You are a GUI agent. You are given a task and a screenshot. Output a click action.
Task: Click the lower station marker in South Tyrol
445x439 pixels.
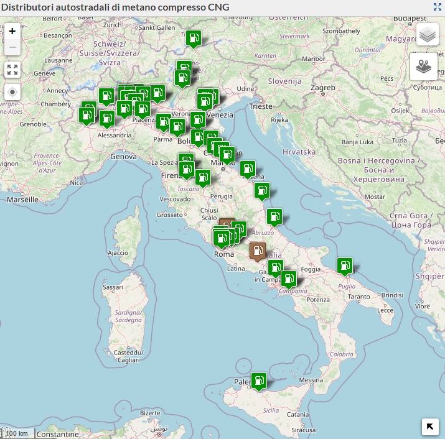(182, 79)
